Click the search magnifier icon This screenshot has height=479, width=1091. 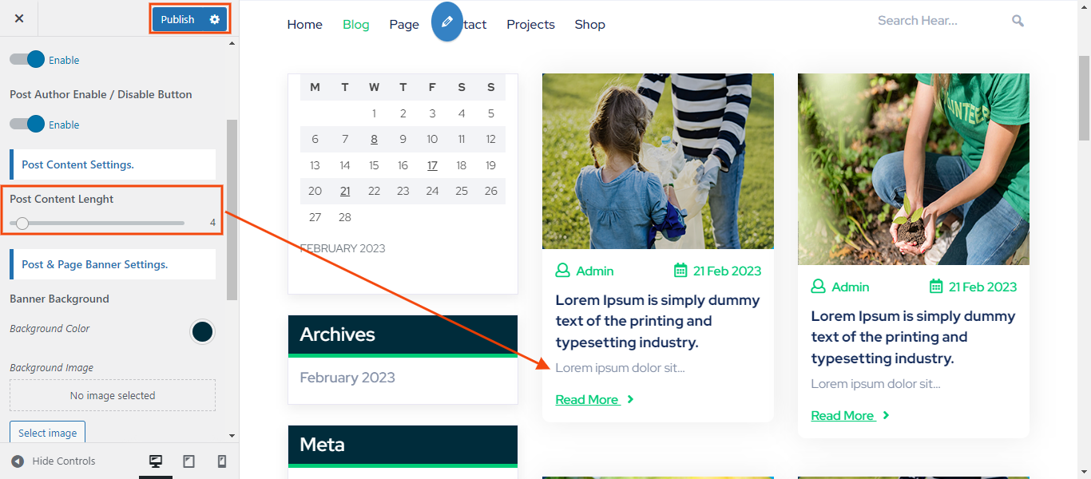tap(1018, 21)
